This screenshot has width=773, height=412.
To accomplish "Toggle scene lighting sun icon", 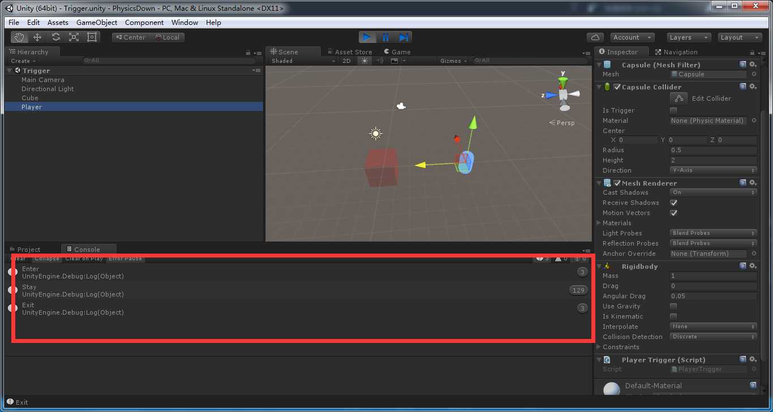I will (x=364, y=61).
